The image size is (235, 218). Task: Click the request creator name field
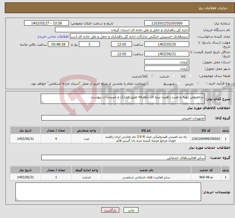tap(130, 36)
